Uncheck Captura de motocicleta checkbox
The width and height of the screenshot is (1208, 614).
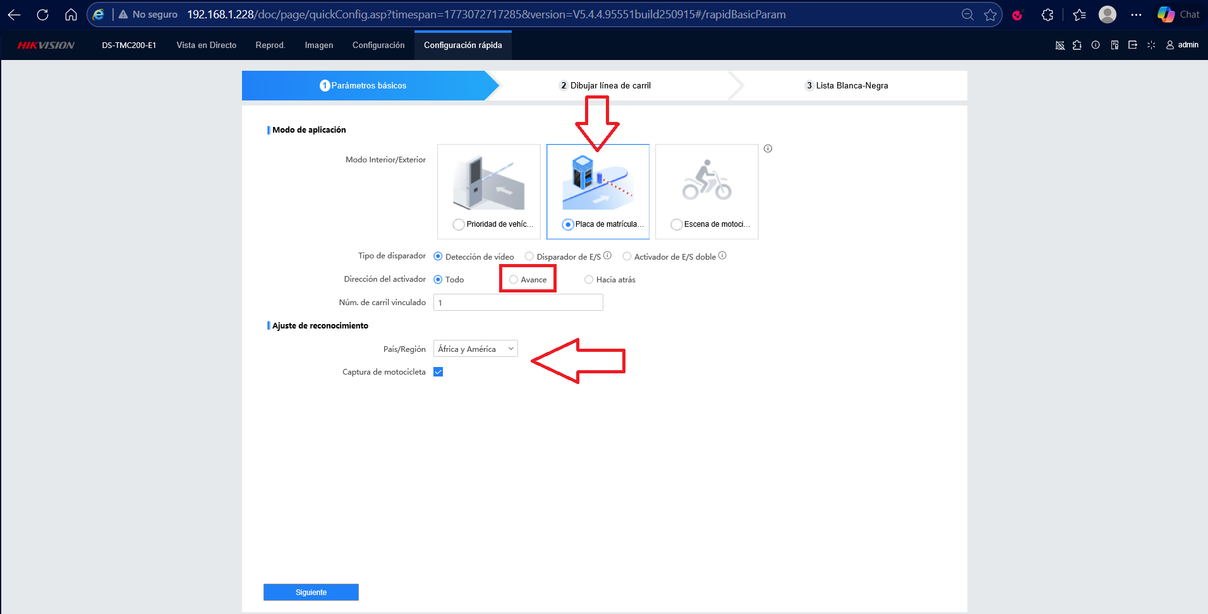coord(438,372)
